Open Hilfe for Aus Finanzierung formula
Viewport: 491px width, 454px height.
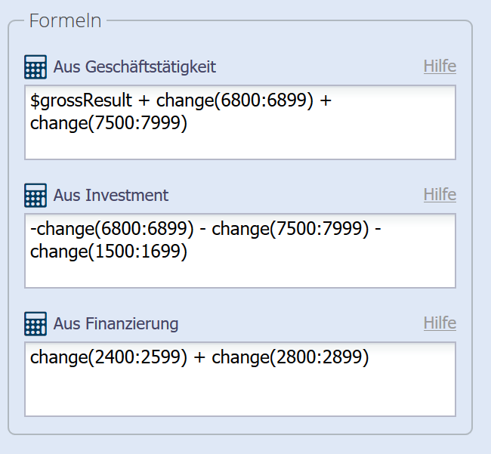coord(440,323)
